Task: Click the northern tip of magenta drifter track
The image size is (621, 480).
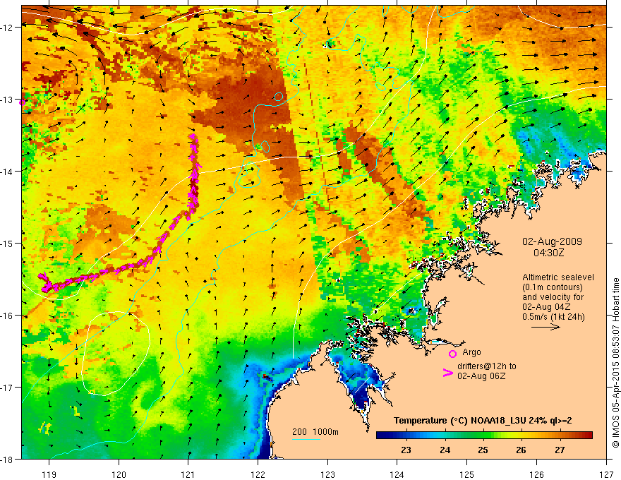Action: [193, 136]
